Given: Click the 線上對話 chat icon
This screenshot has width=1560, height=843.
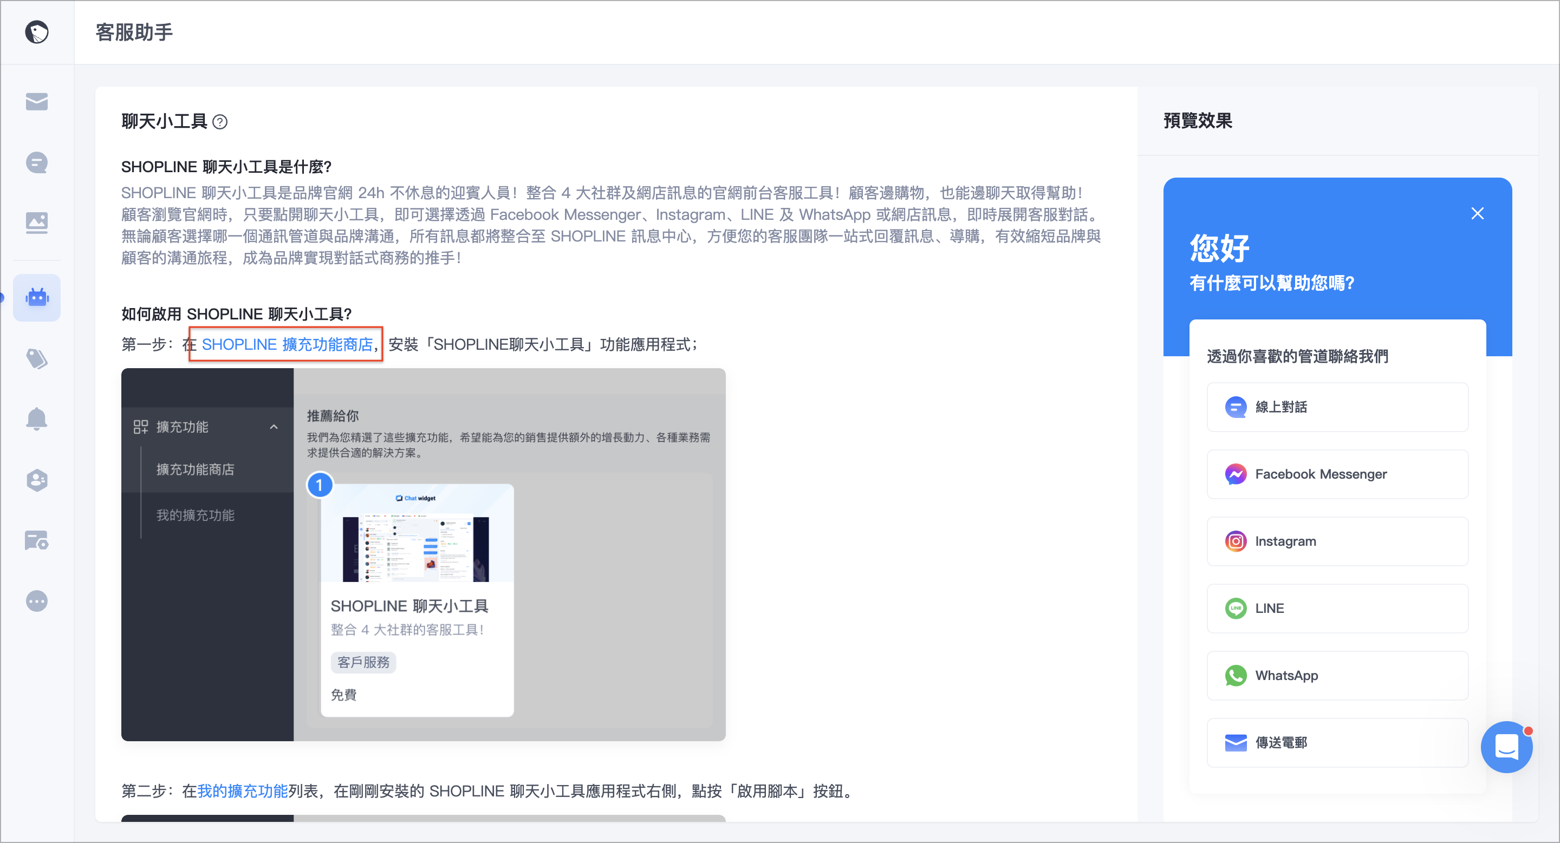Looking at the screenshot, I should (x=1236, y=407).
